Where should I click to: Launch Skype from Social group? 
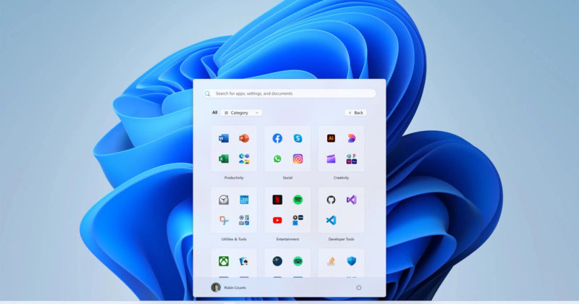(297, 138)
